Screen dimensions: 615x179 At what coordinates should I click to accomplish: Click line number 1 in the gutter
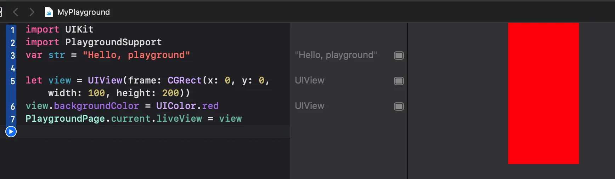point(12,30)
